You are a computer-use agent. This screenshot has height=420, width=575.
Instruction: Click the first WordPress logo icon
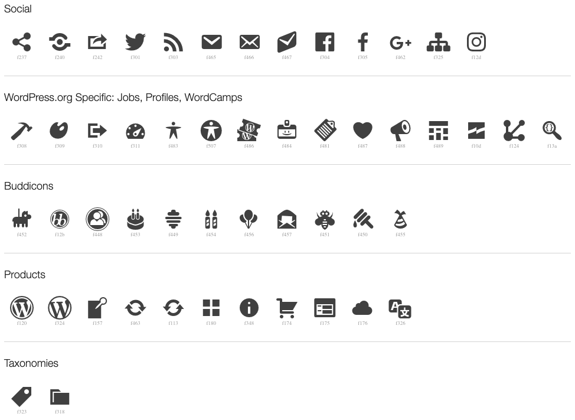pos(22,308)
